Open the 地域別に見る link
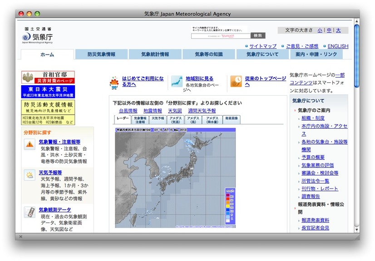This screenshot has width=375, height=261. tap(199, 78)
